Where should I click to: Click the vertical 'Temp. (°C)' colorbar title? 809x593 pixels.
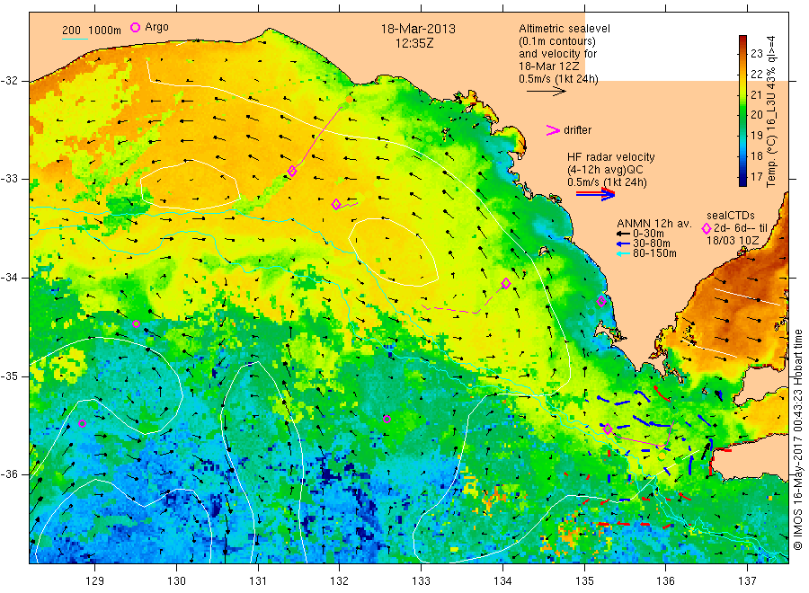click(771, 161)
